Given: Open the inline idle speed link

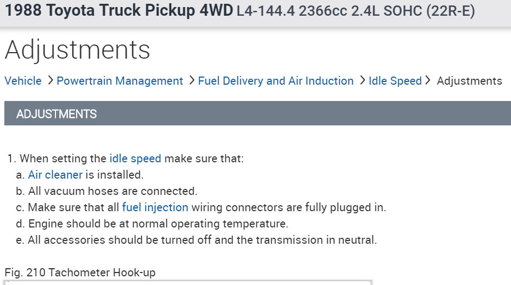Looking at the screenshot, I should click(135, 159).
